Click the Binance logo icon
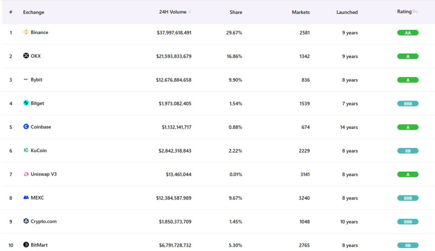The image size is (435, 251). 26,32
